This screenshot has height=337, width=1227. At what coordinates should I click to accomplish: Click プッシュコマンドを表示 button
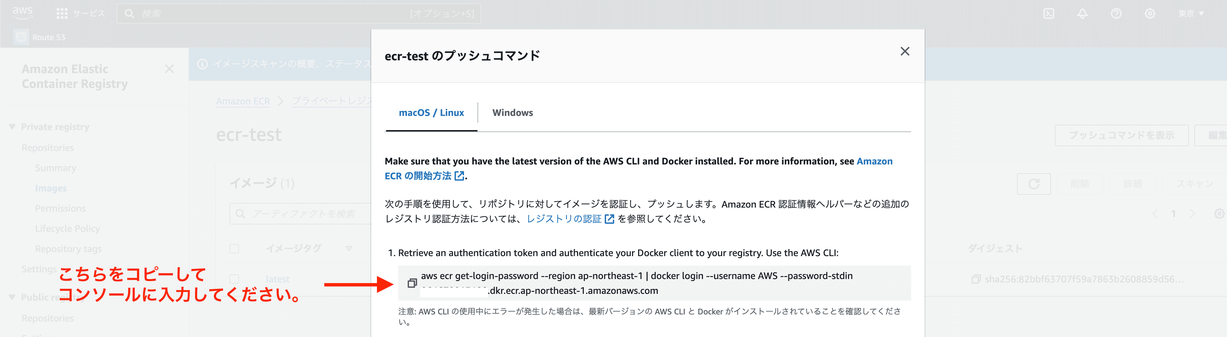(x=1121, y=135)
